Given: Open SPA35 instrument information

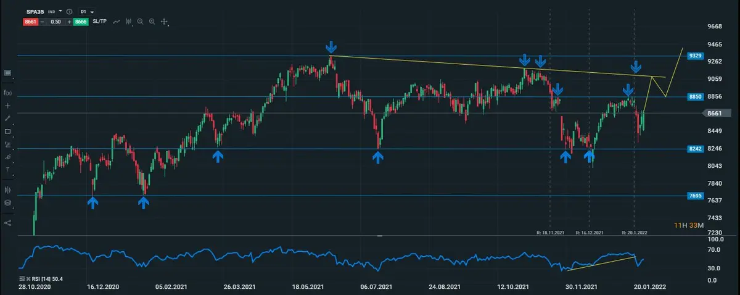Looking at the screenshot, I should coord(68,12).
